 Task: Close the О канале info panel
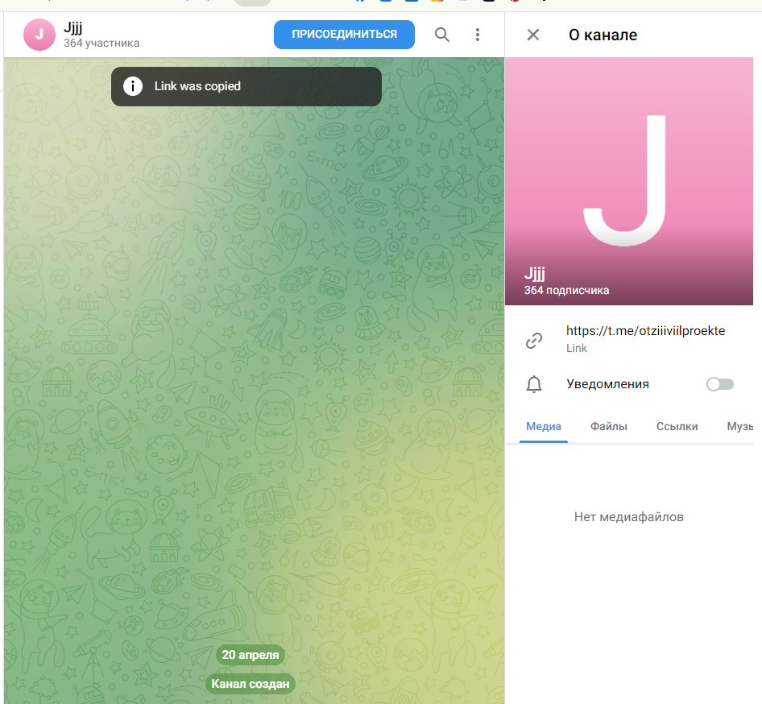533,35
